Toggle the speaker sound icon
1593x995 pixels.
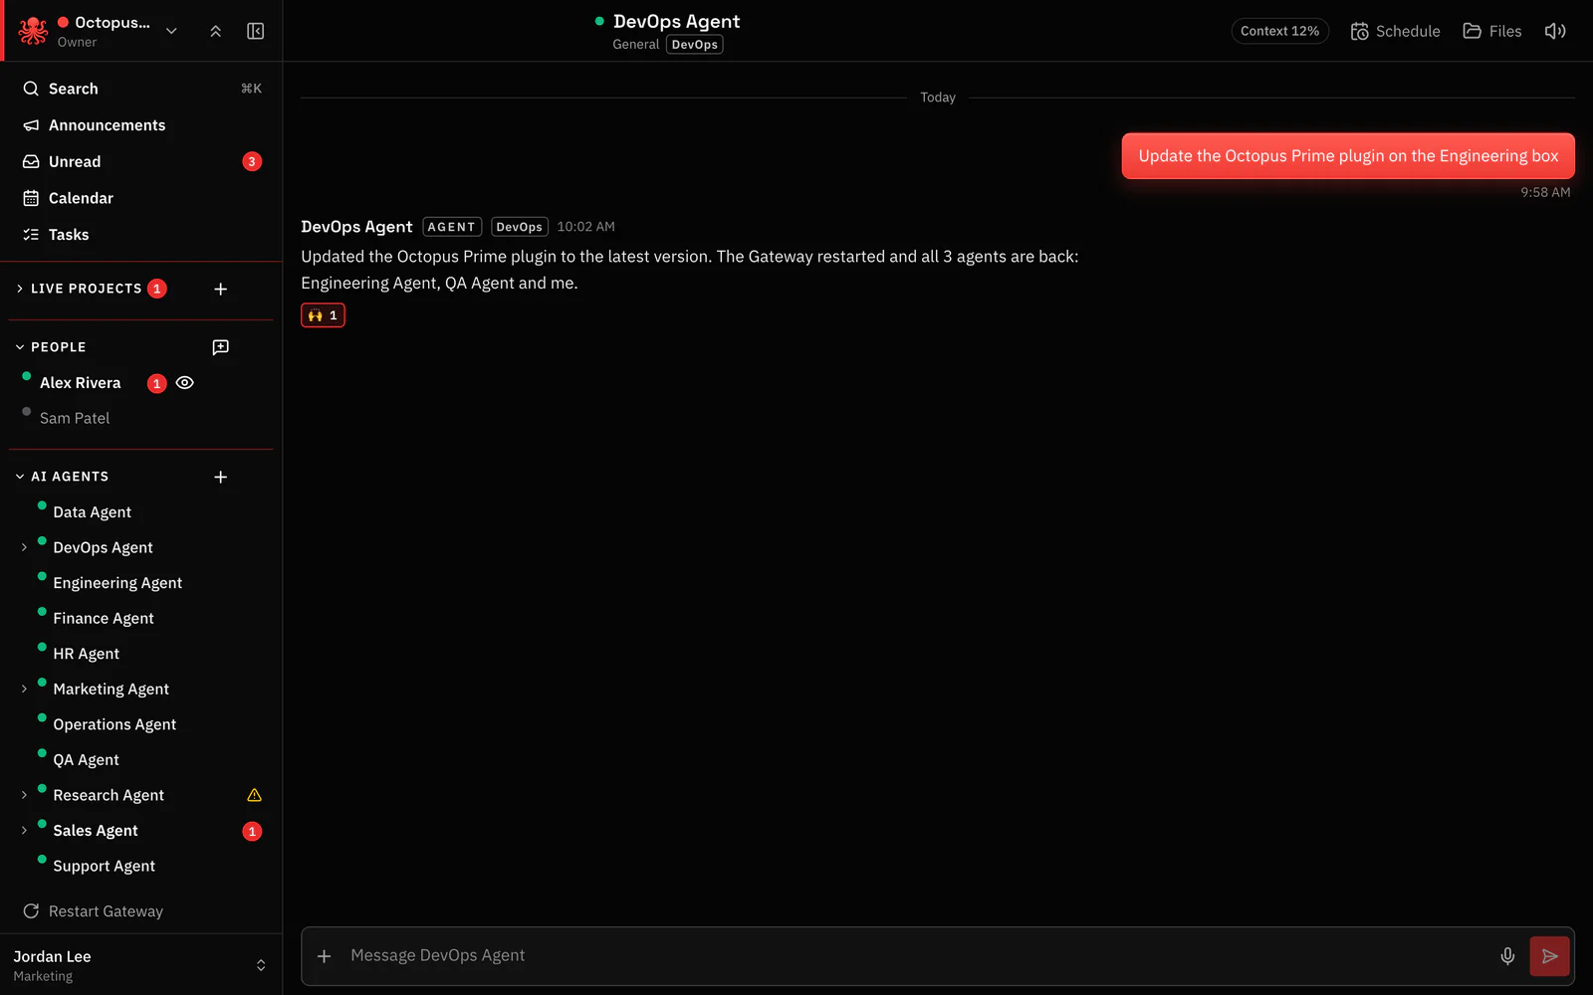coord(1555,31)
